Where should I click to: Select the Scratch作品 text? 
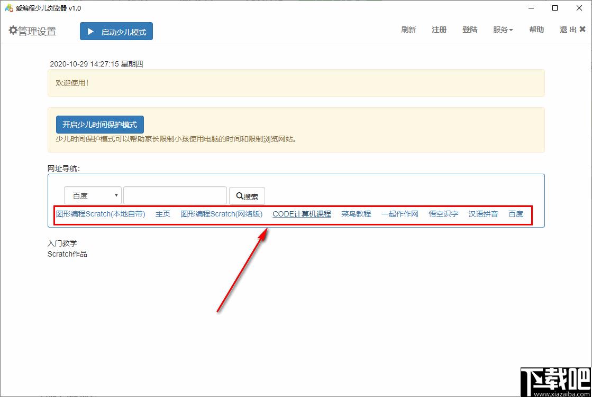[67, 254]
